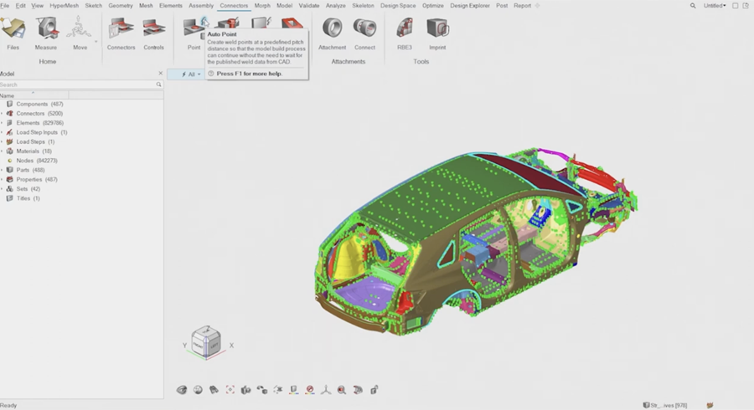
Task: Expand the Materials (18) tree node
Action: click(x=2, y=151)
